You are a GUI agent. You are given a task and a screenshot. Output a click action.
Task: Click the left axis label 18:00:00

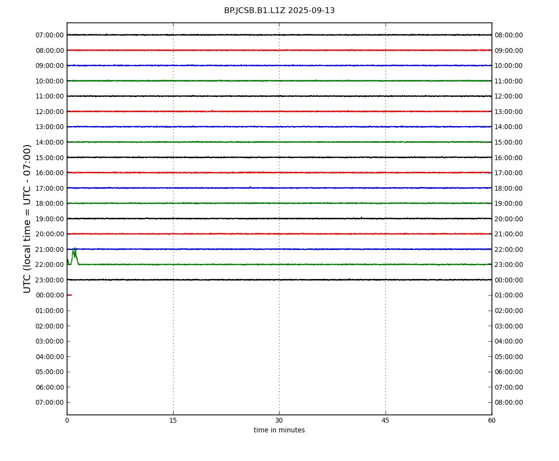[50, 203]
